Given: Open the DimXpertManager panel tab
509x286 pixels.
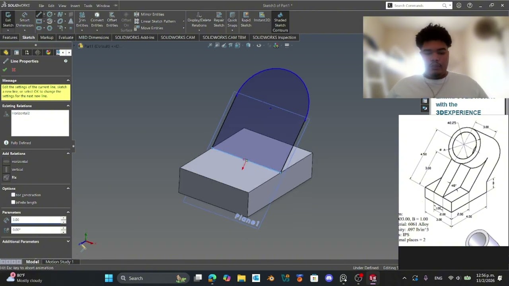Looking at the screenshot, I should (x=37, y=52).
